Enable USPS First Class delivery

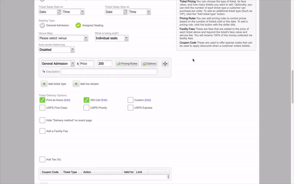pos(42,107)
